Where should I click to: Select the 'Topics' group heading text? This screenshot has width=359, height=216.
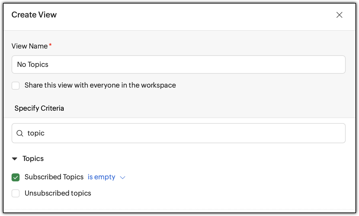click(x=33, y=159)
